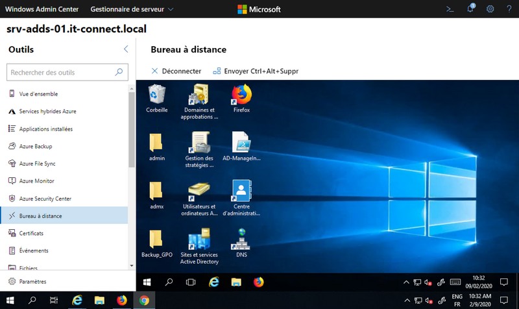Open Firefox shortcut on remote desktop
Screen dimensions: 519x309
tap(241, 96)
